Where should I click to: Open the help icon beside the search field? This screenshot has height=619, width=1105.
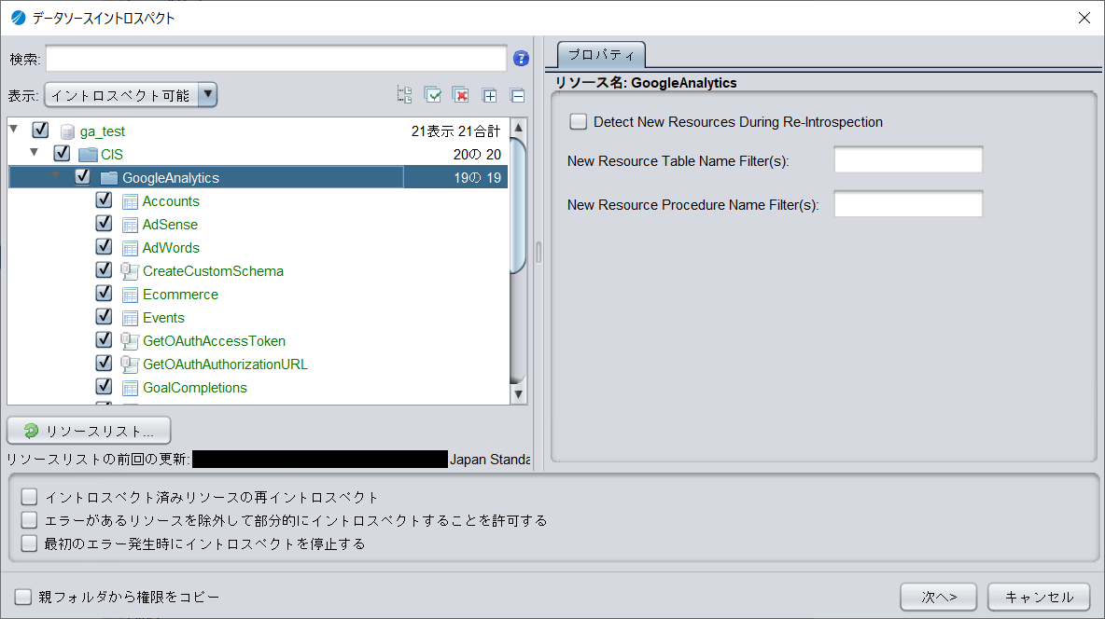521,59
